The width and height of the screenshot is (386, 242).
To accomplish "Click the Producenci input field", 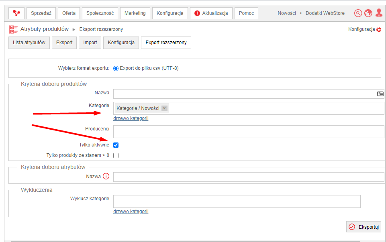I will [x=249, y=132].
